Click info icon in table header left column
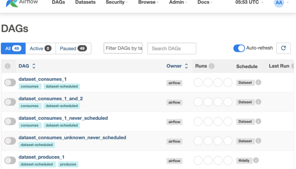Viewport: 296px width, 169px height. coord(8,66)
